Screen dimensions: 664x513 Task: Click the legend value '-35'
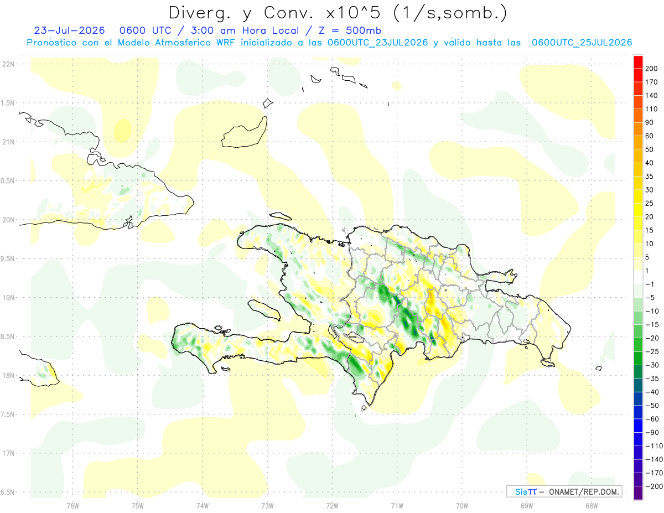tap(651, 379)
